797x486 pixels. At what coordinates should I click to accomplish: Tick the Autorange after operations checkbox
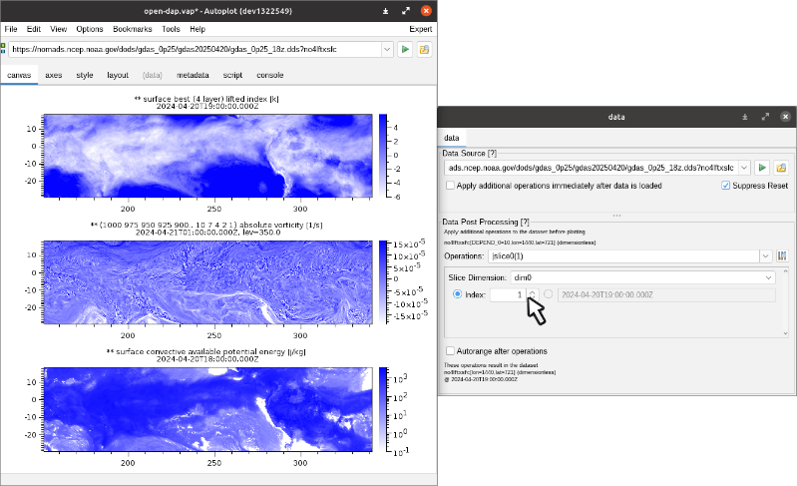[x=450, y=351]
